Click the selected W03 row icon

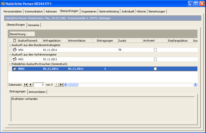click(x=15, y=69)
